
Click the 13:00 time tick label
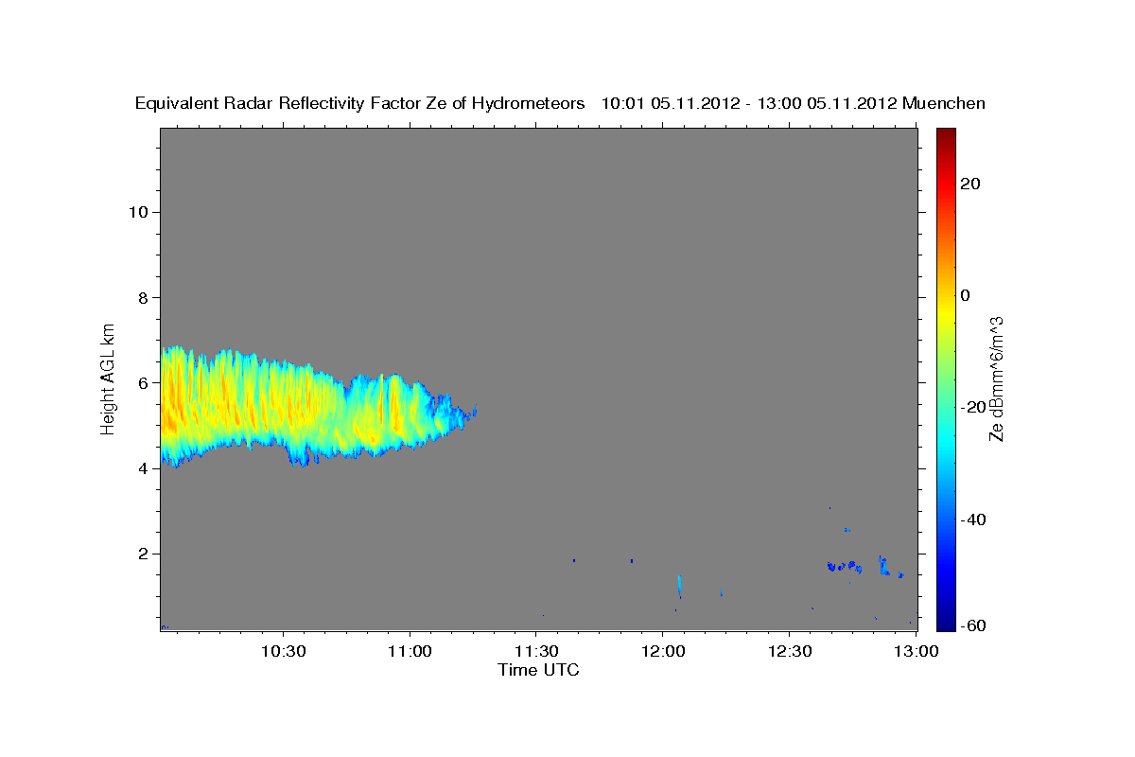pyautogui.click(x=916, y=652)
